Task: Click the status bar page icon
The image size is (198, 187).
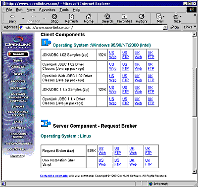Action: click(x=3, y=184)
